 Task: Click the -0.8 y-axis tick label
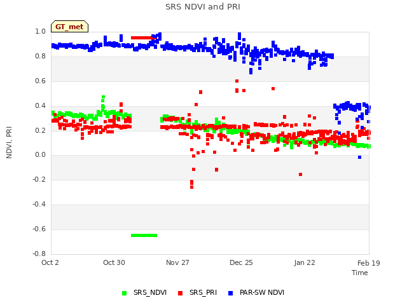[39, 254]
